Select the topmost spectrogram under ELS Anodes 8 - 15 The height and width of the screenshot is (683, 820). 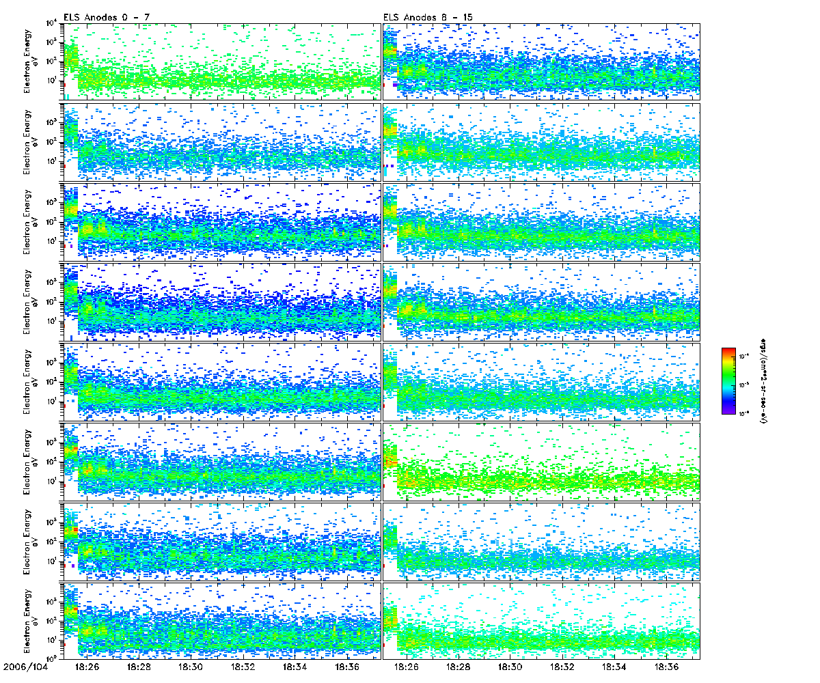pos(541,61)
